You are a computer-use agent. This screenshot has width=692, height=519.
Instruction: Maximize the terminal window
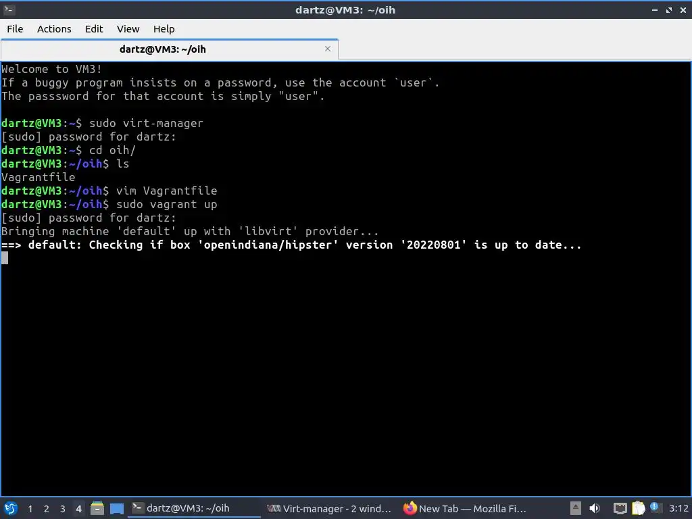click(669, 9)
